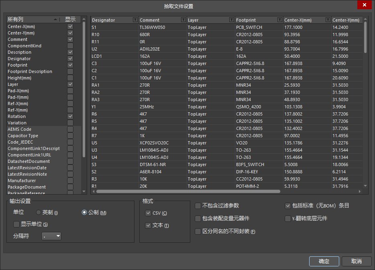This screenshot has height=270, width=375.
Task: Close the 拾取文件设置 dialog
Action: point(364,5)
